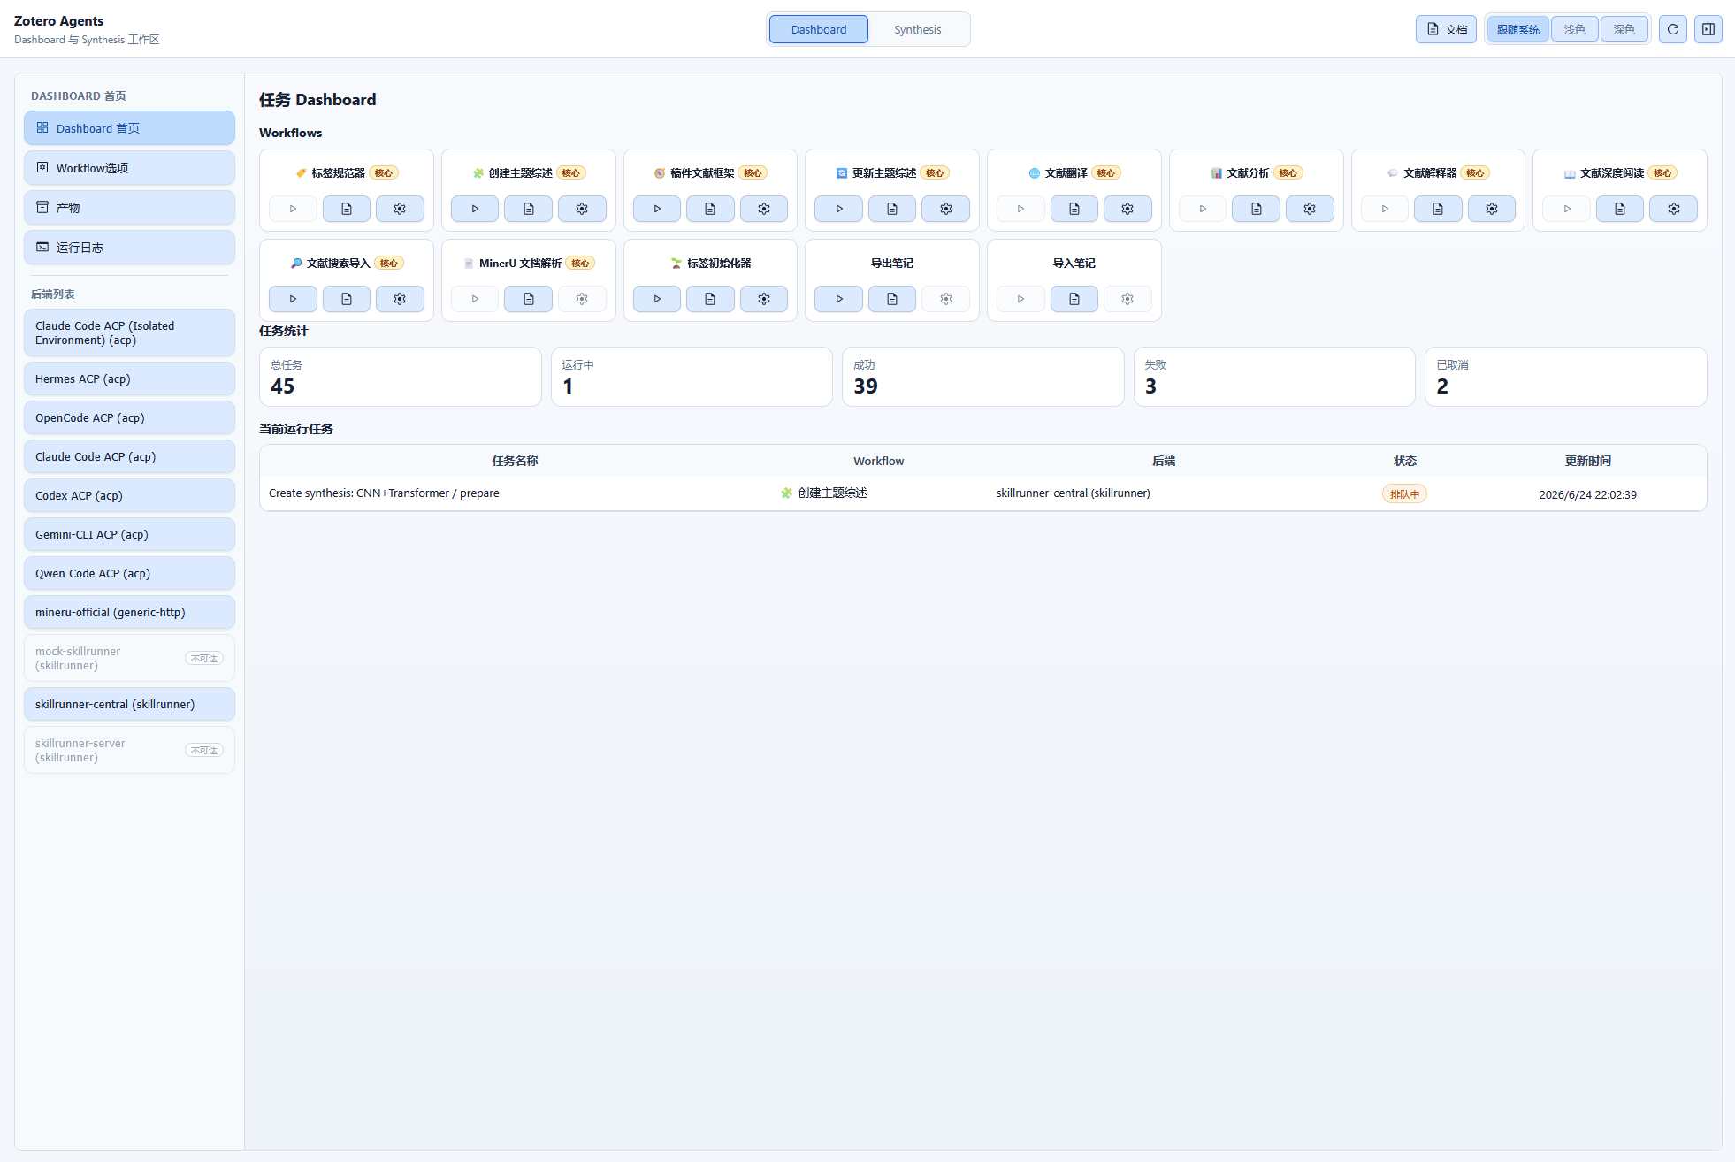Run the 更新主题综述 workflow

click(839, 209)
